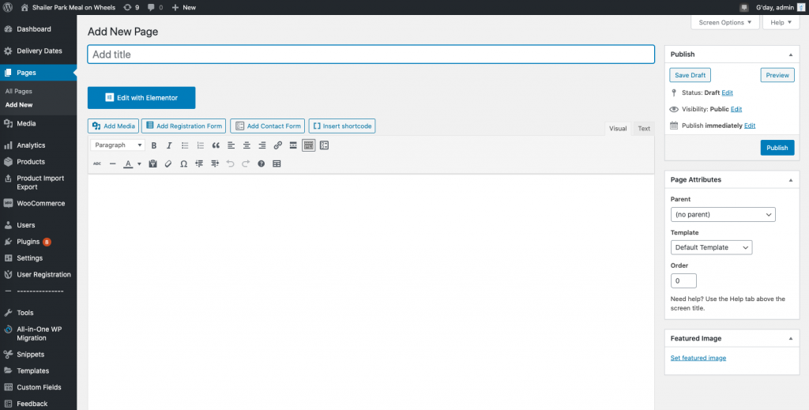Click Add Registration Form button
This screenshot has width=809, height=410.
[x=183, y=126]
